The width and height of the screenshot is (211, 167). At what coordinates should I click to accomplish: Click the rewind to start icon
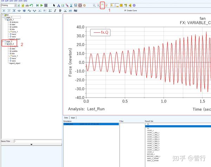coord(37,6)
